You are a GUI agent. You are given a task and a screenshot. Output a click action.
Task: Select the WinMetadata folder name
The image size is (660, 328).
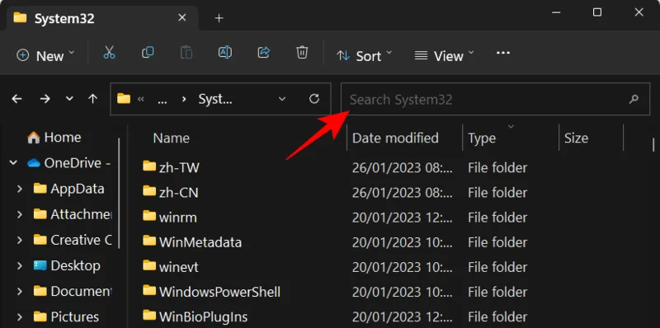pyautogui.click(x=200, y=242)
